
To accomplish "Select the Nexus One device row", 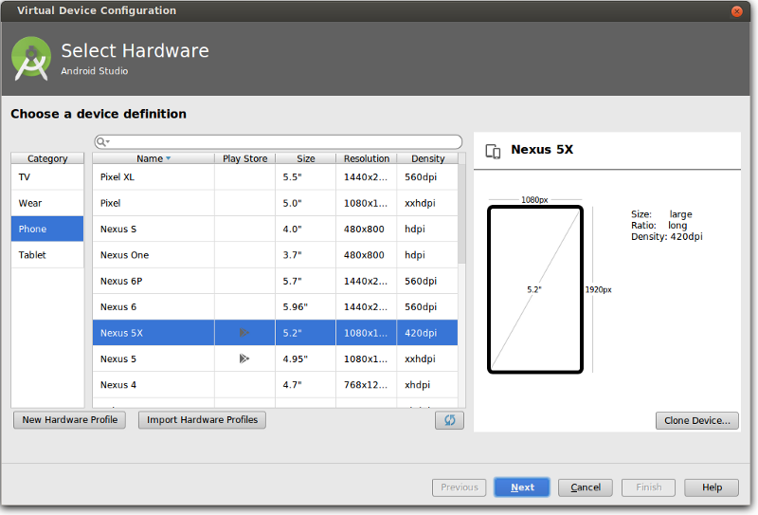I will 275,255.
